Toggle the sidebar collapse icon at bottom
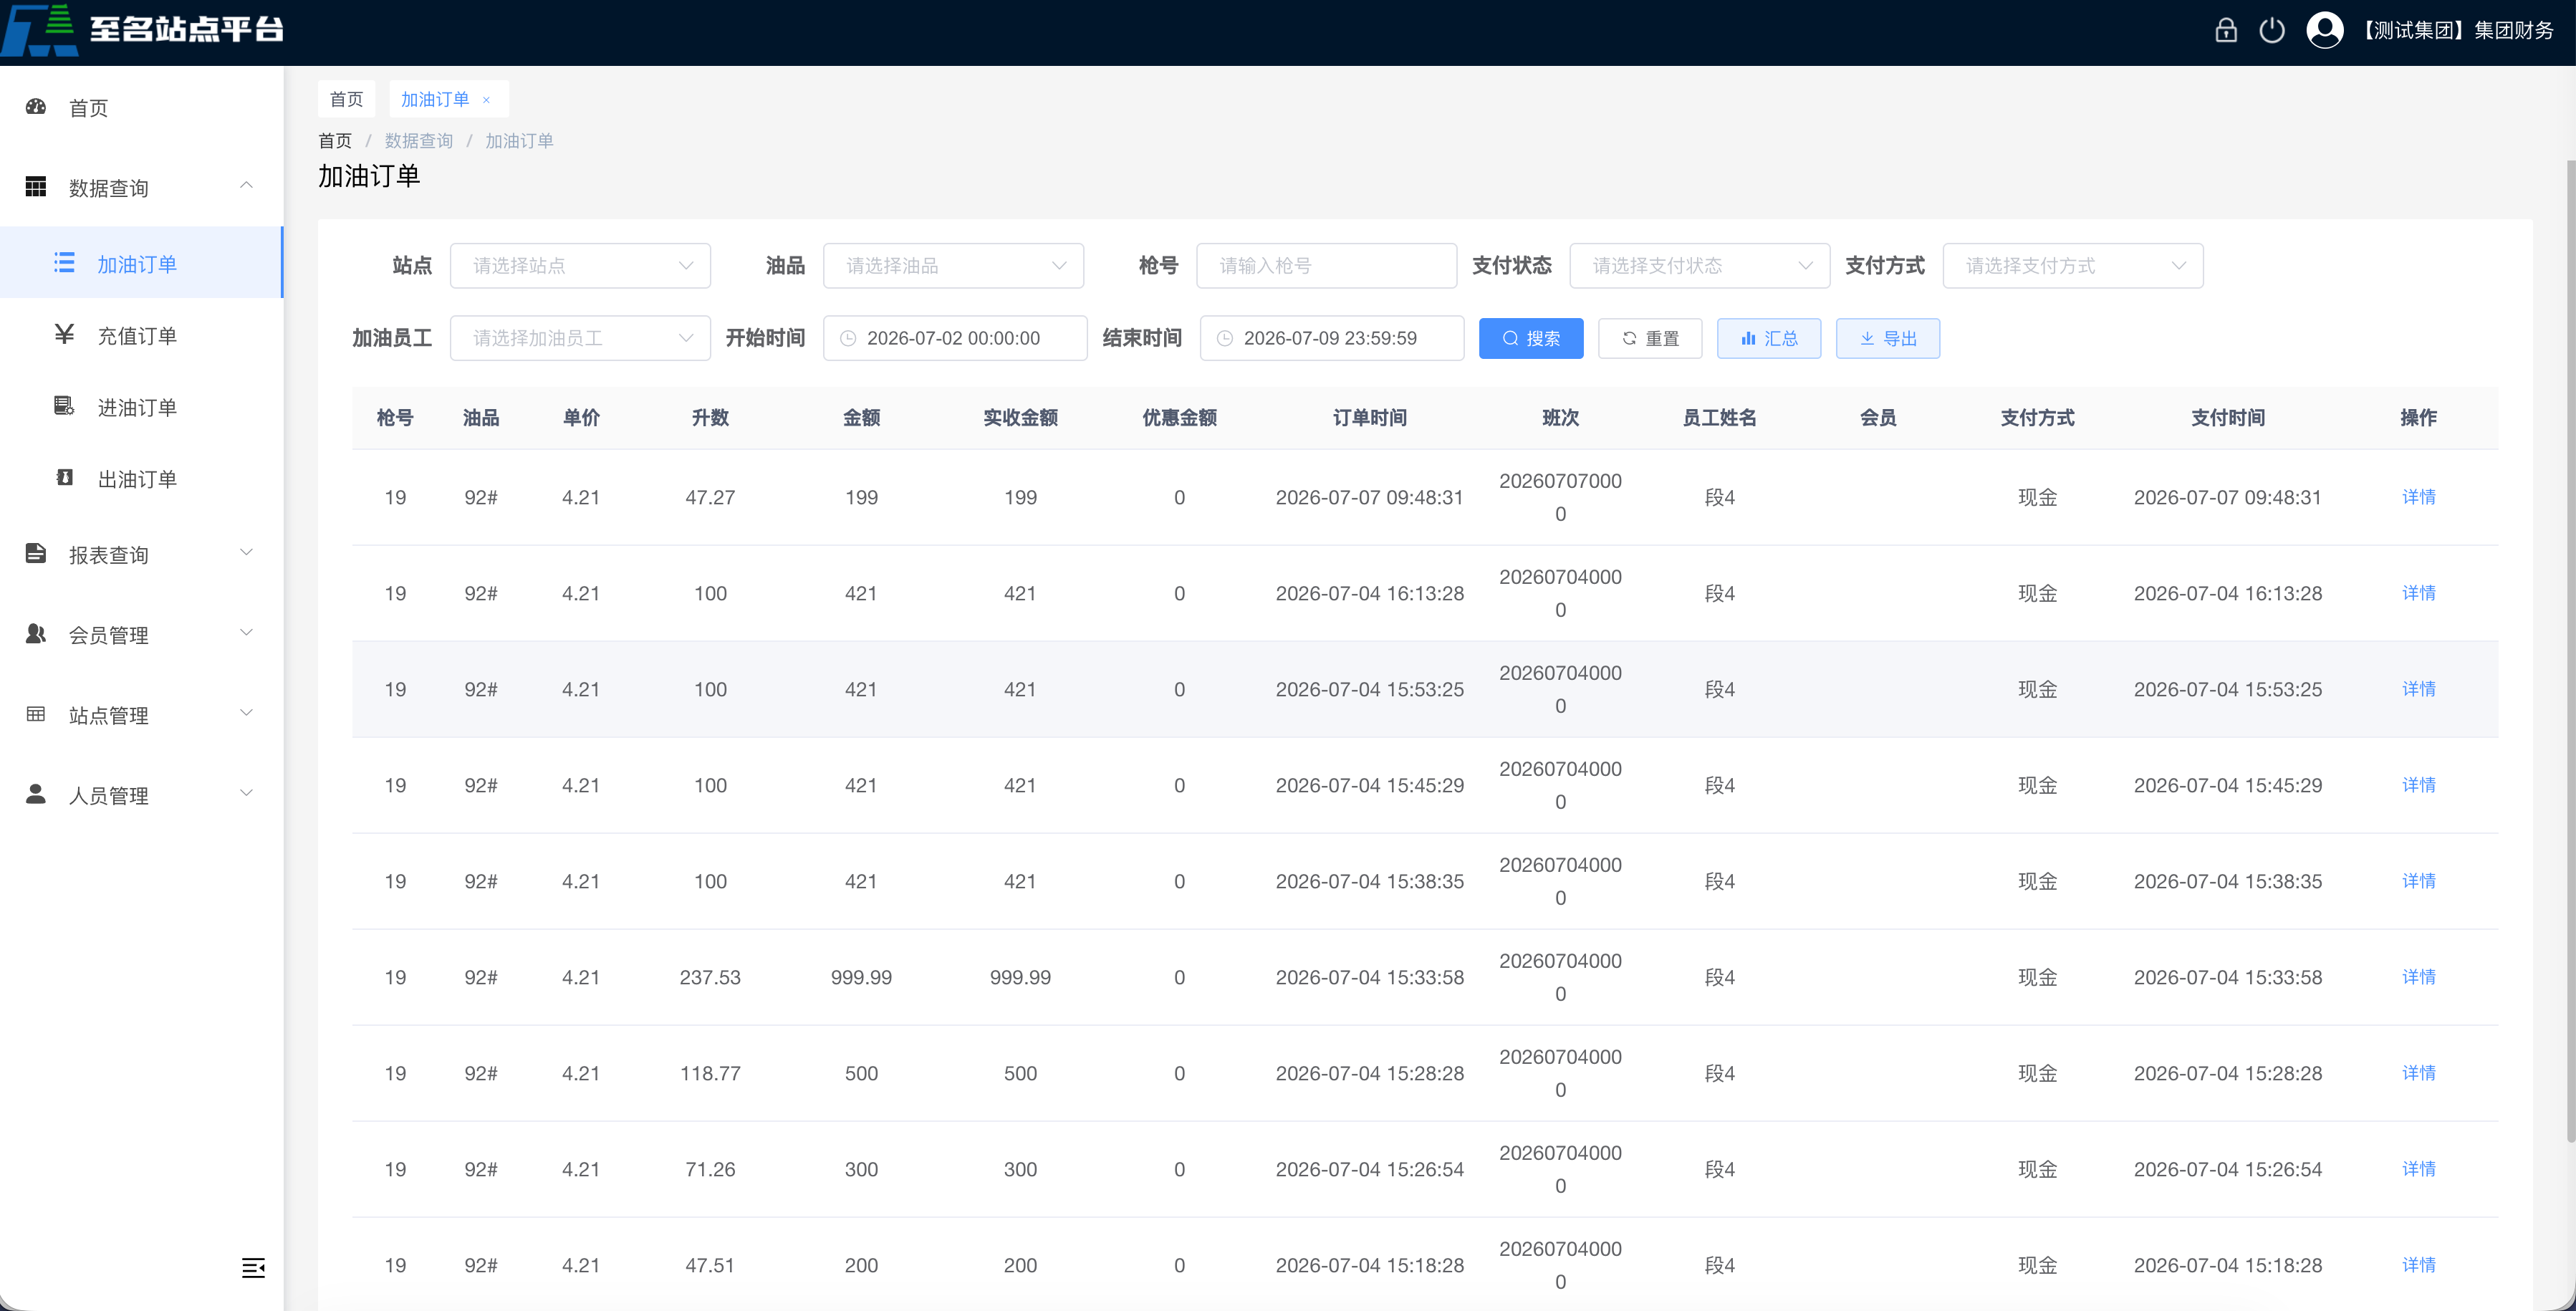This screenshot has height=1311, width=2576. [x=253, y=1268]
